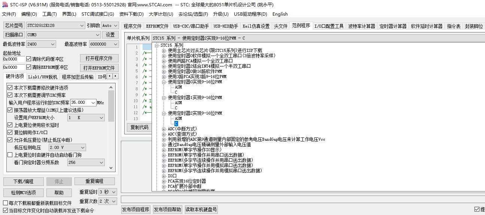
Task: Toggle 清除代码缓冲区 checkbox
Action: [28, 59]
